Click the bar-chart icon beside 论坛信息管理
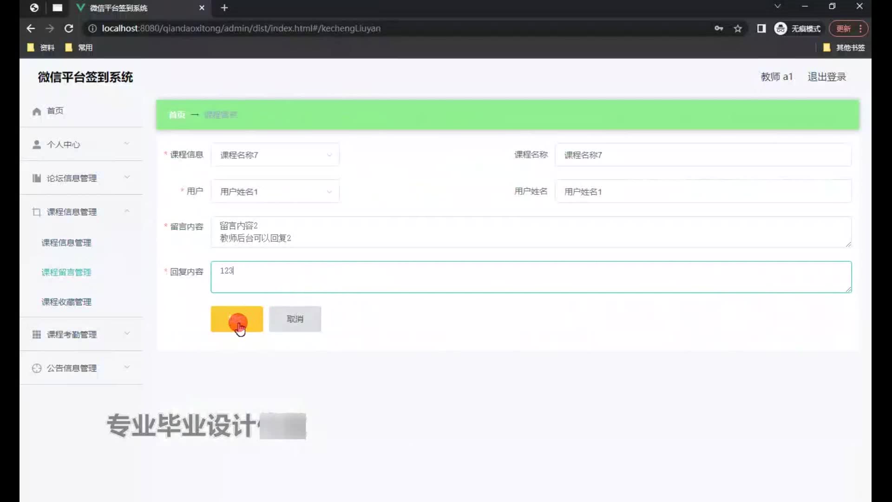This screenshot has height=502, width=892. point(37,178)
